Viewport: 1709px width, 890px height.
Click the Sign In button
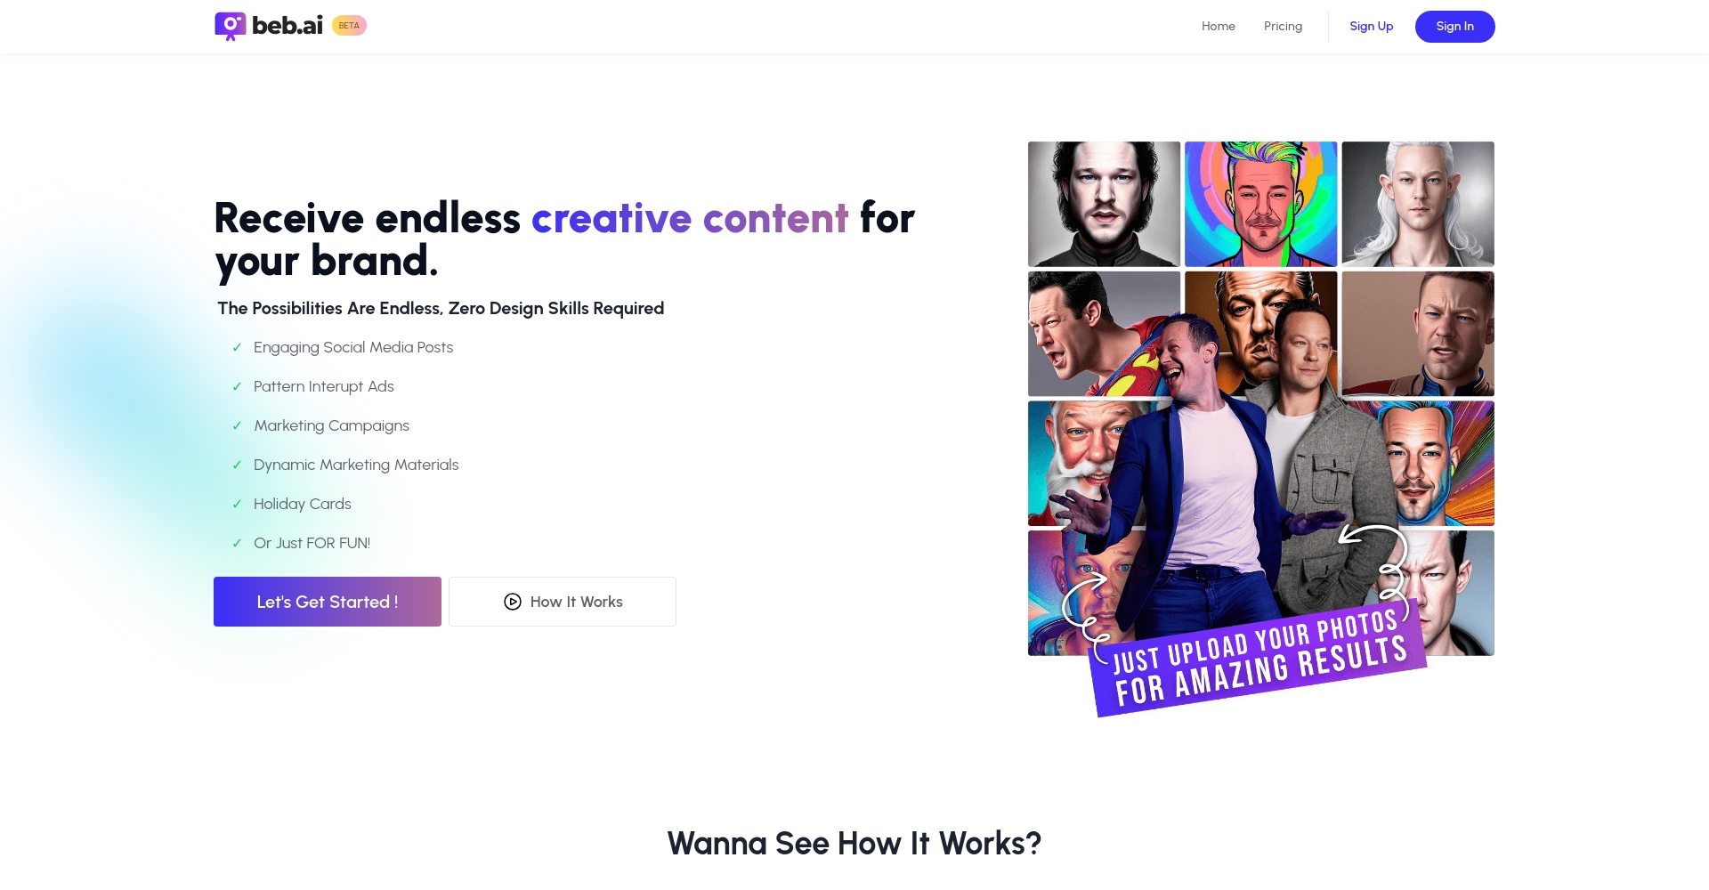tap(1454, 27)
